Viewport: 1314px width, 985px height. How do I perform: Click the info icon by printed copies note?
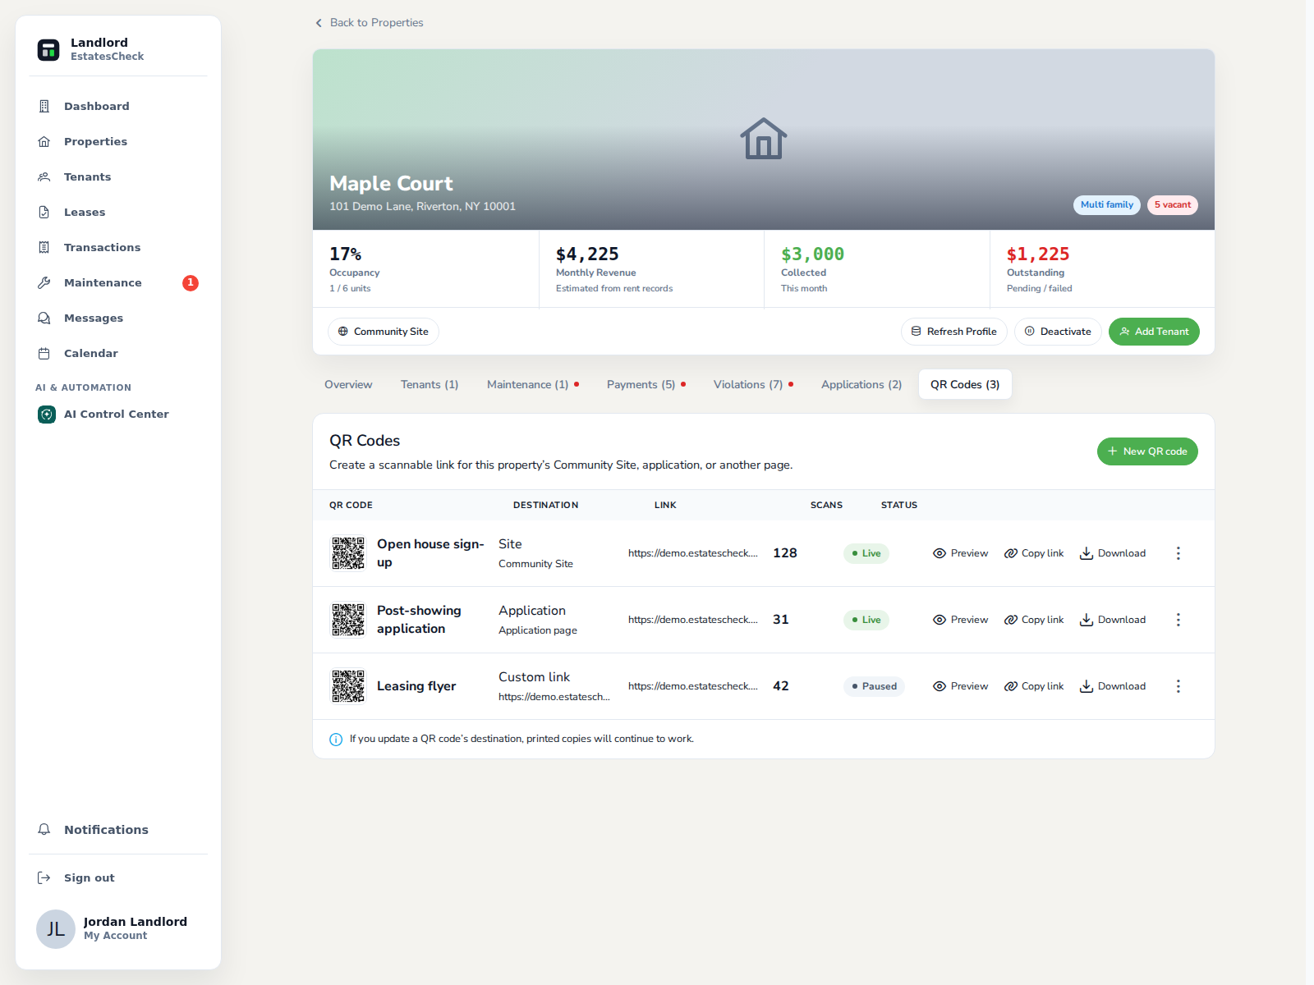point(336,740)
